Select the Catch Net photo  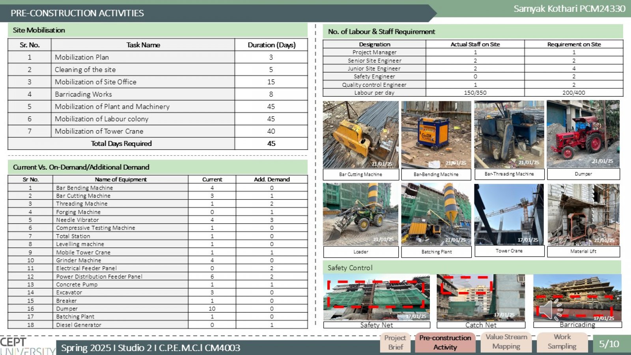click(x=481, y=297)
